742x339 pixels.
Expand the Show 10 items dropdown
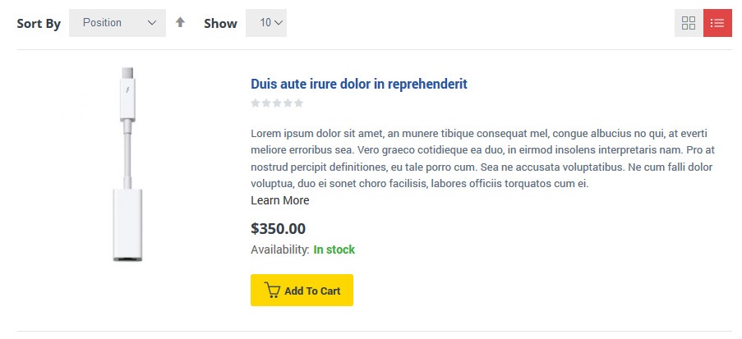[x=266, y=23]
